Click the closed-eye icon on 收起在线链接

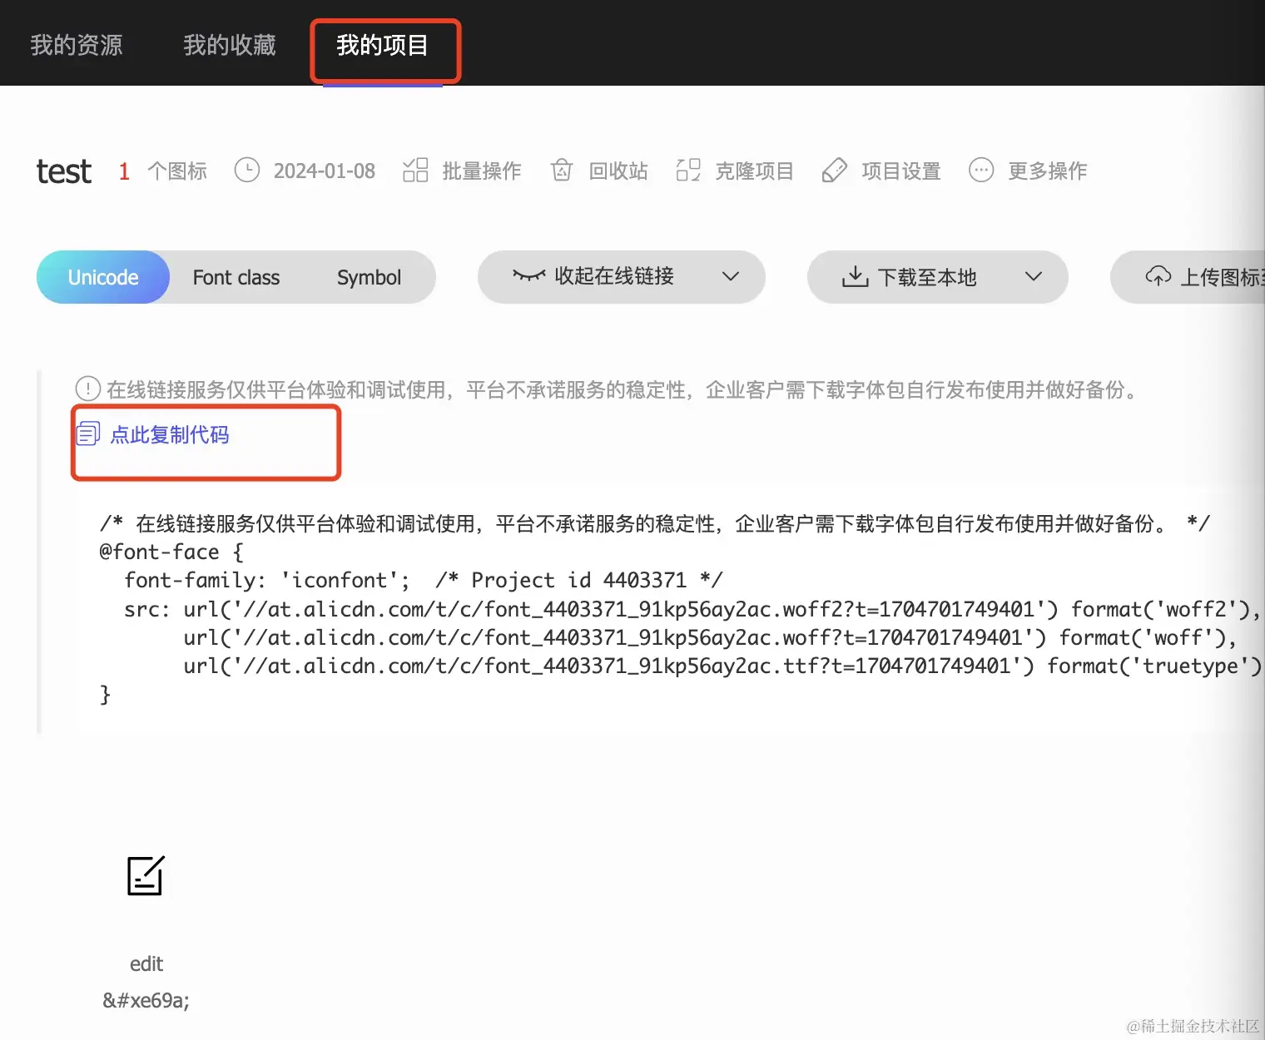coord(529,275)
